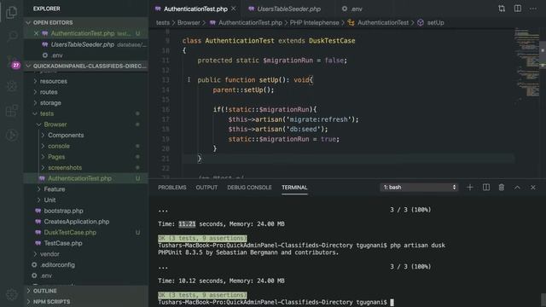The image size is (546, 307).
Task: Select the 1: bash terminal dropdown
Action: 419,188
